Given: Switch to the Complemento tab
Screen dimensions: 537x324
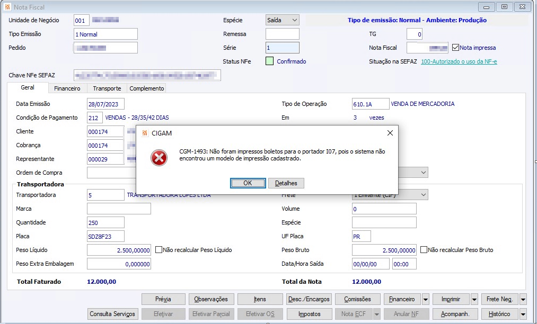Looking at the screenshot, I should click(147, 88).
